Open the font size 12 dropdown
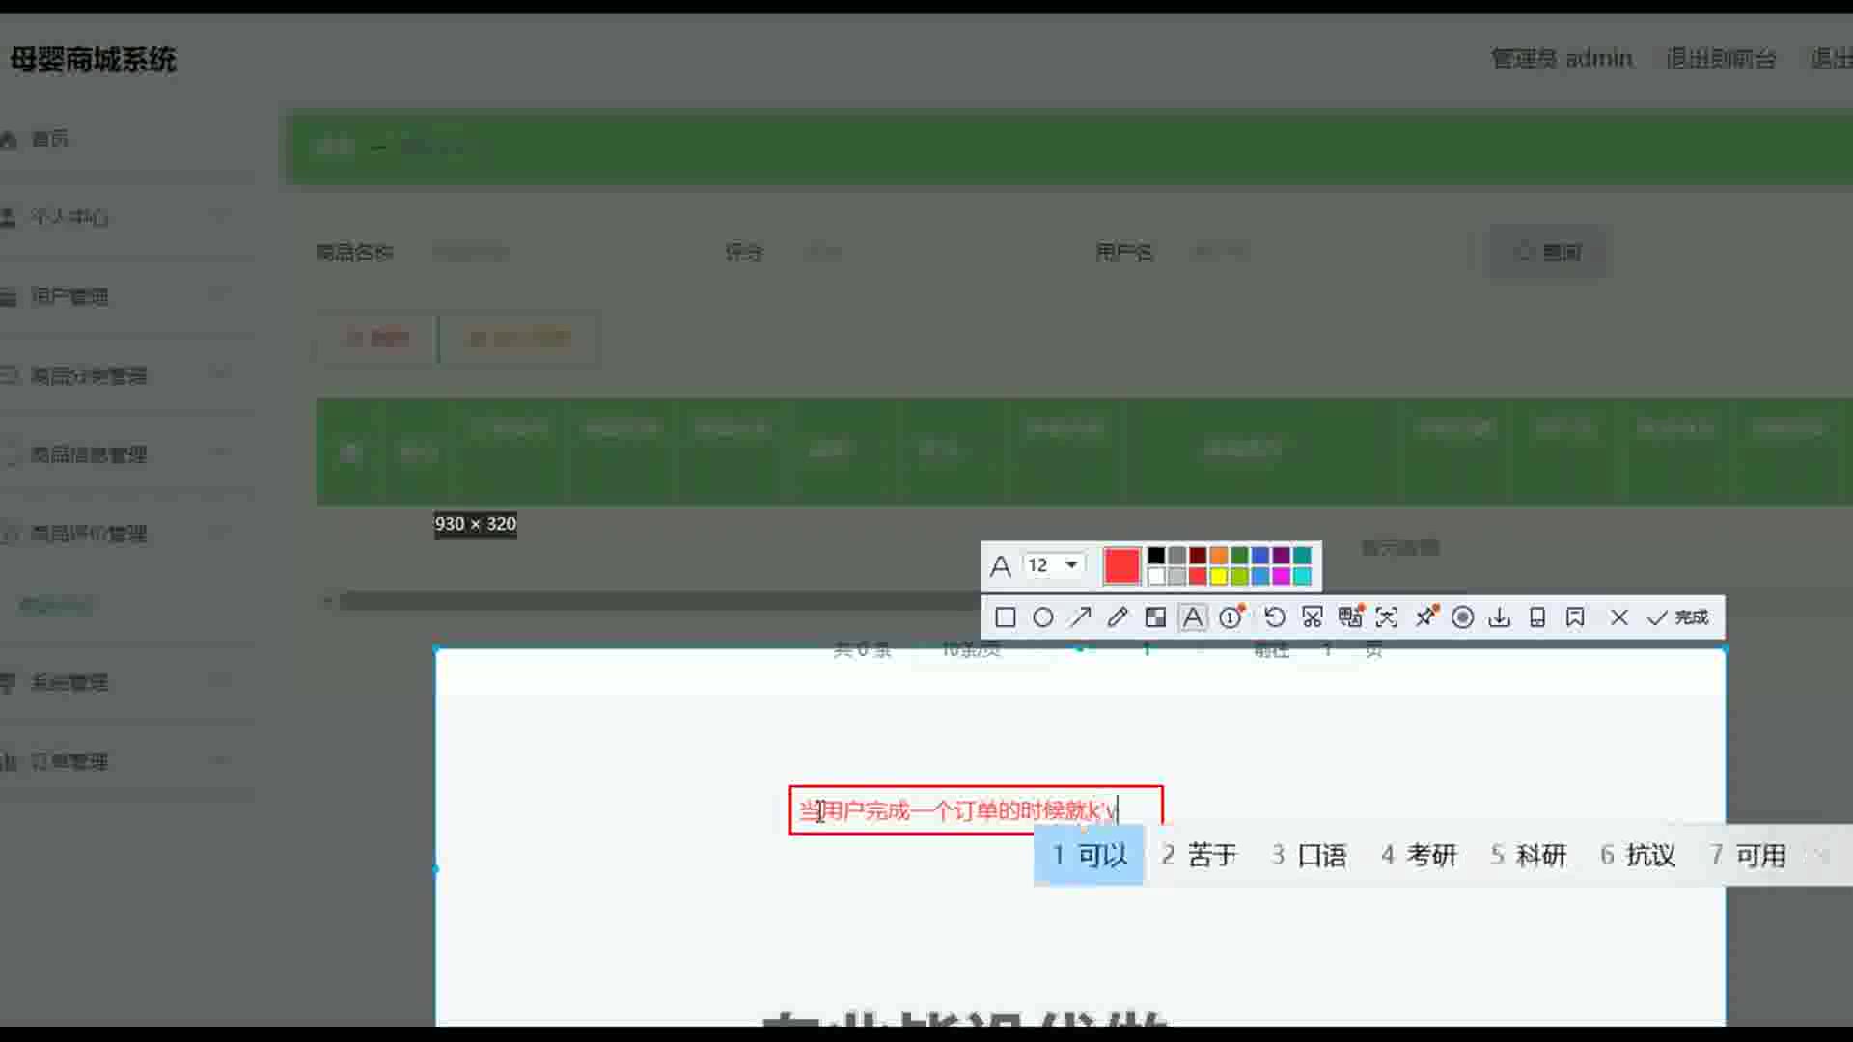Image resolution: width=1853 pixels, height=1042 pixels. [1054, 564]
